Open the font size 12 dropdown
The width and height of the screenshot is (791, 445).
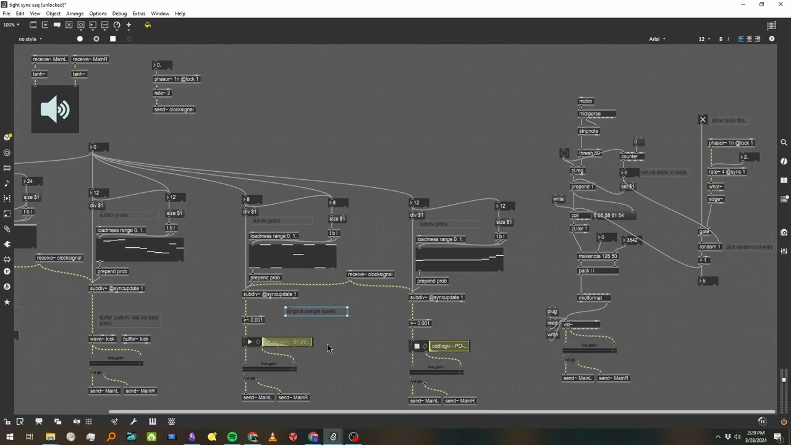(704, 39)
